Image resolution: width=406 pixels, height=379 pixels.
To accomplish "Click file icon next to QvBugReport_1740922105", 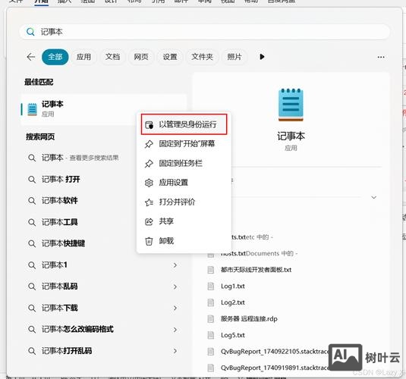I will click(211, 351).
